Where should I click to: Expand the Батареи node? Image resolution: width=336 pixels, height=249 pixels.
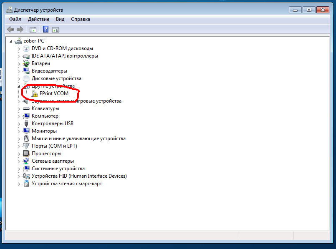19,64
